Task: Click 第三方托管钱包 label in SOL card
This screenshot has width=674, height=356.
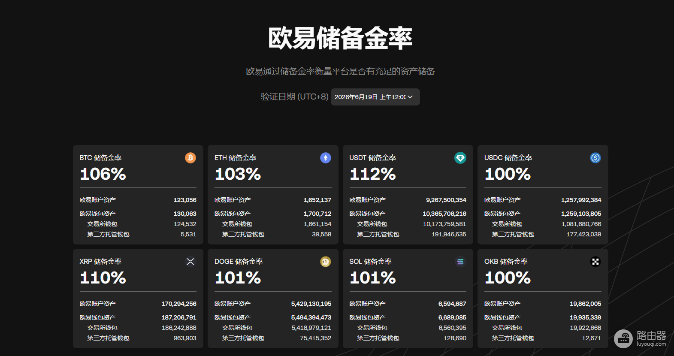Action: (378, 338)
